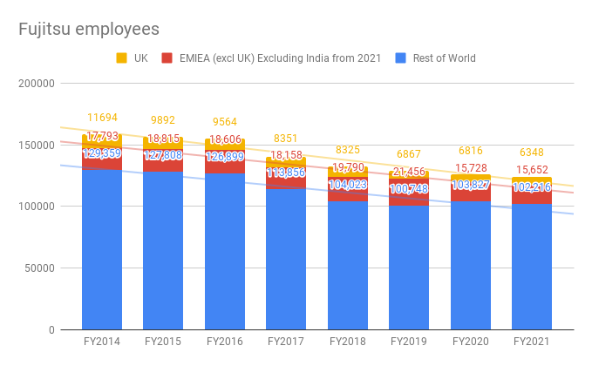Click the UK value 6867 for FY2019

(409, 154)
